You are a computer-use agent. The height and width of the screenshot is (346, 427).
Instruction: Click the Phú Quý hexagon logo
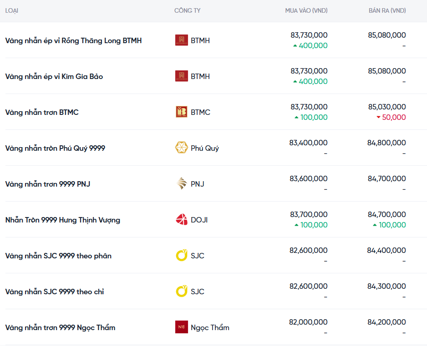click(x=181, y=148)
